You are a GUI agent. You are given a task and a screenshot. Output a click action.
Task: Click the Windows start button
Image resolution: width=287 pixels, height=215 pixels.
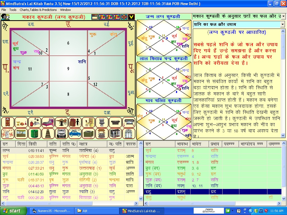[x=13, y=211]
